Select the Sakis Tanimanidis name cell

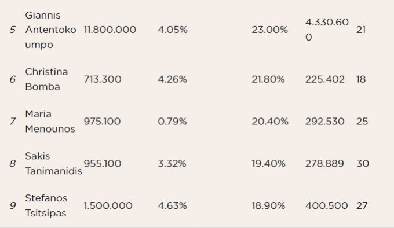point(53,164)
